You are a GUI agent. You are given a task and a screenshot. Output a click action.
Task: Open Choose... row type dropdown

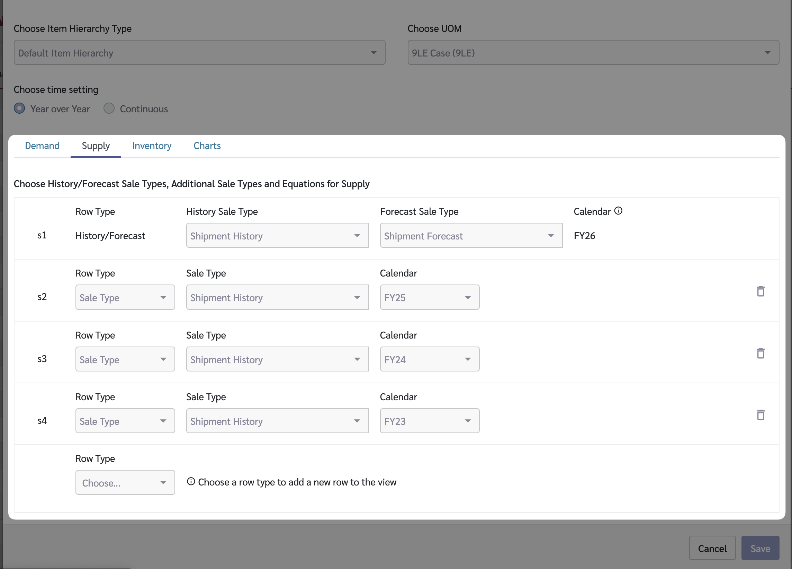point(125,483)
